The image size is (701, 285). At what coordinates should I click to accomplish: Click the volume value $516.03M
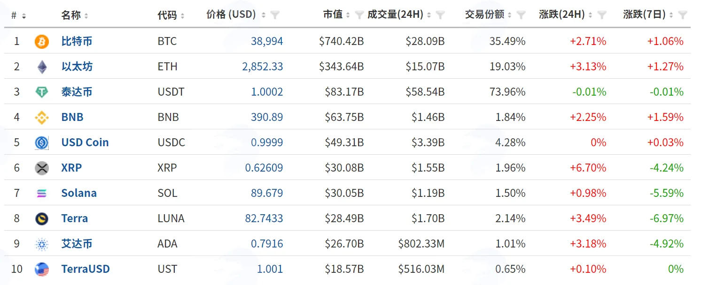click(421, 269)
